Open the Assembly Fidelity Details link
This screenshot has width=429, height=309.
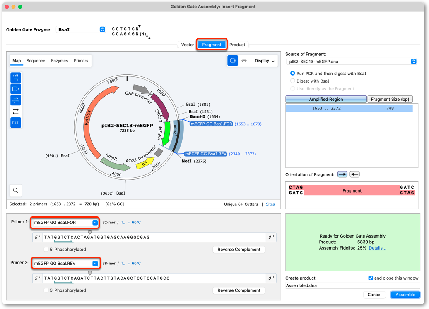(377, 248)
